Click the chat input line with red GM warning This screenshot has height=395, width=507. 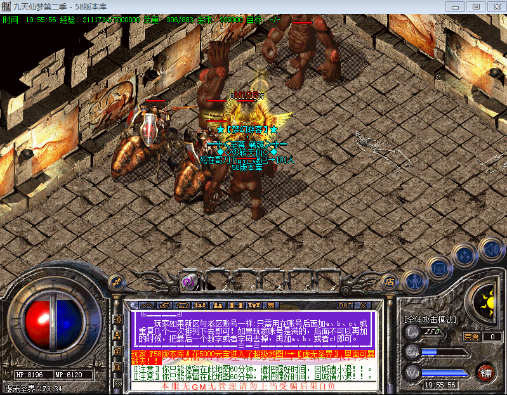pos(253,386)
